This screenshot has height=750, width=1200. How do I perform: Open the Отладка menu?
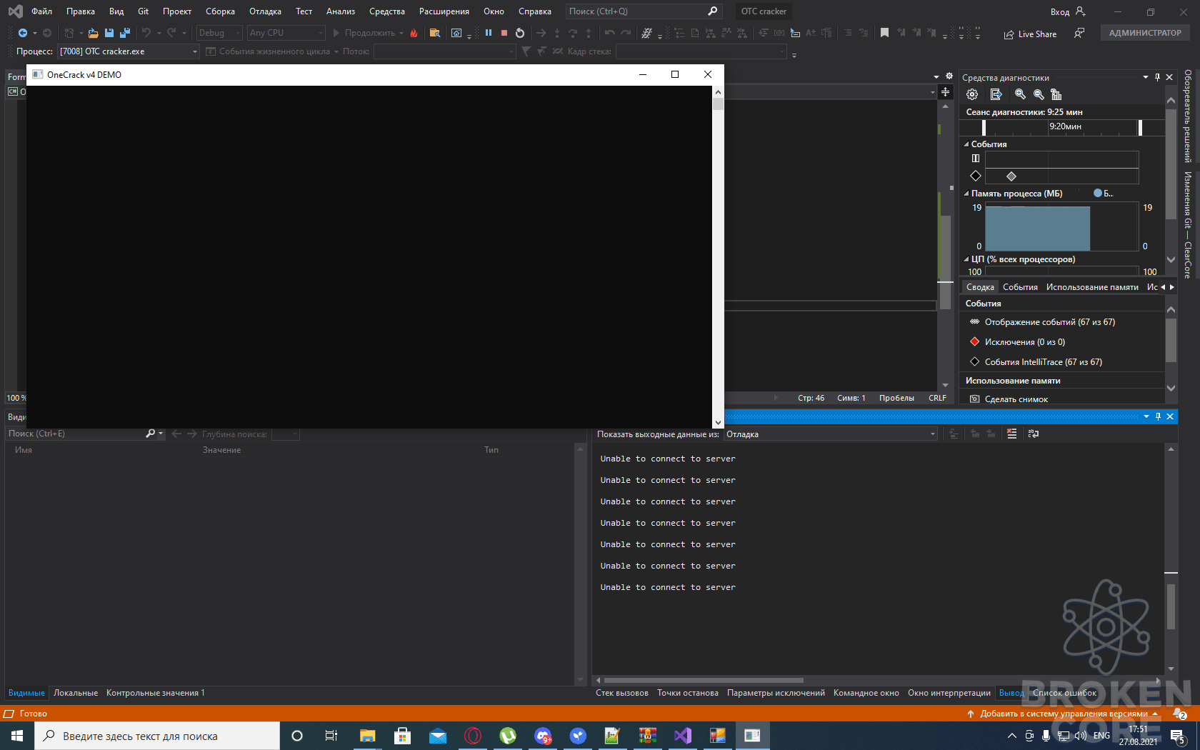(x=265, y=11)
